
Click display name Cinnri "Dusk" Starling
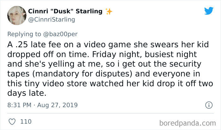point(65,11)
